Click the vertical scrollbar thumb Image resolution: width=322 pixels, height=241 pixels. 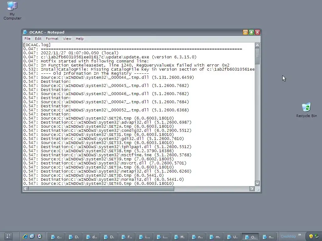[x=257, y=56]
